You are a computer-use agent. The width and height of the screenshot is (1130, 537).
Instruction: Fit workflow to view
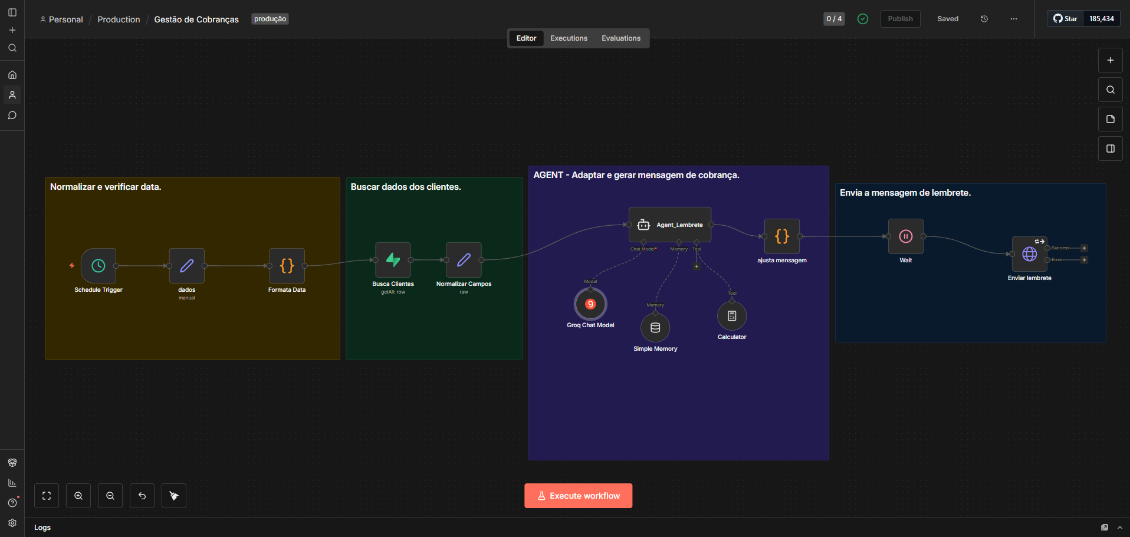(47, 496)
